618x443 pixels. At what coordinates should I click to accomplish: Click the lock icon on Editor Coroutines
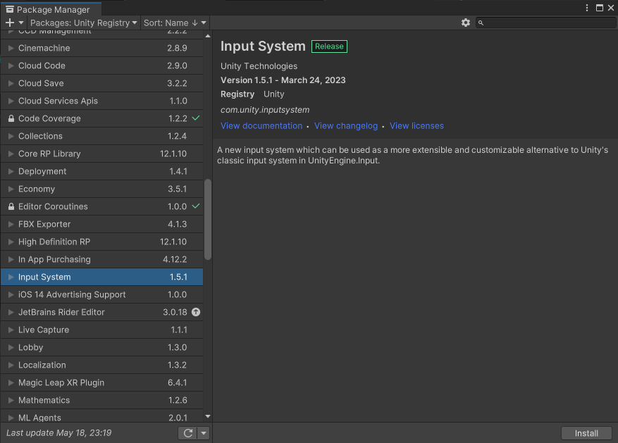pos(11,206)
